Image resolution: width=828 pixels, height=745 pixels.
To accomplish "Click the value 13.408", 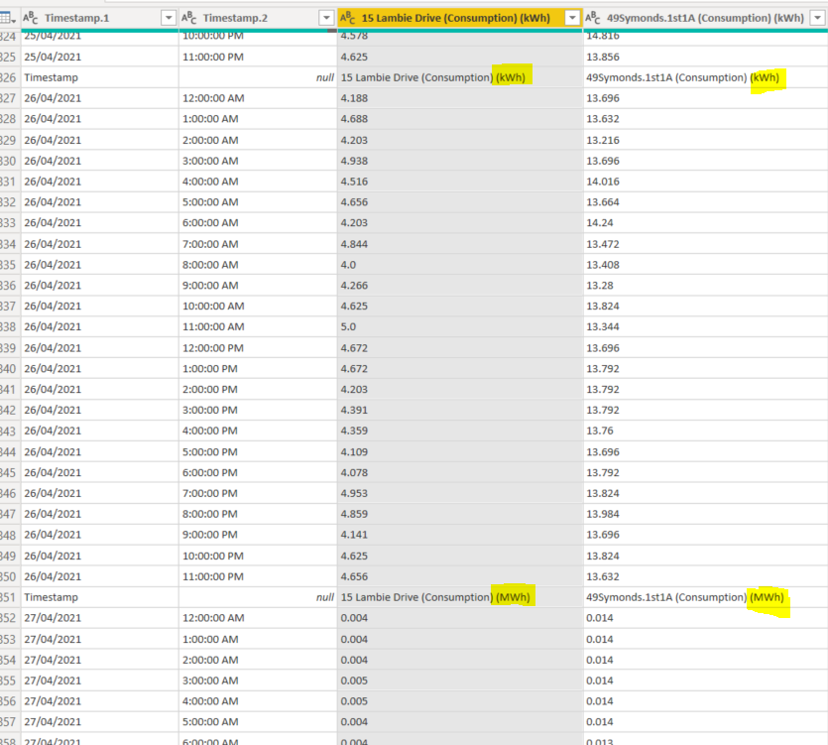I will point(603,265).
